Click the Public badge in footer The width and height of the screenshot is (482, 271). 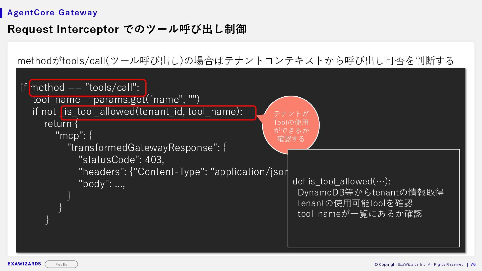click(61, 264)
